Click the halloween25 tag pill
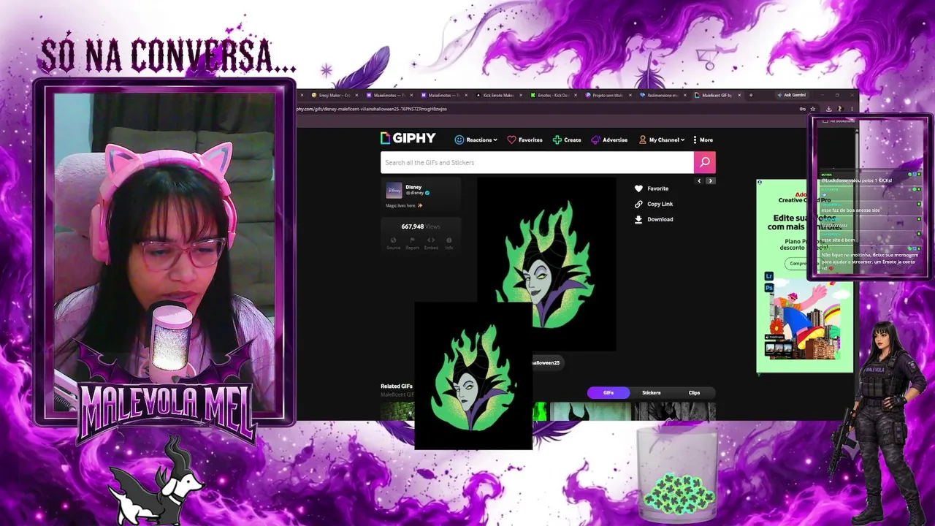 coord(546,362)
